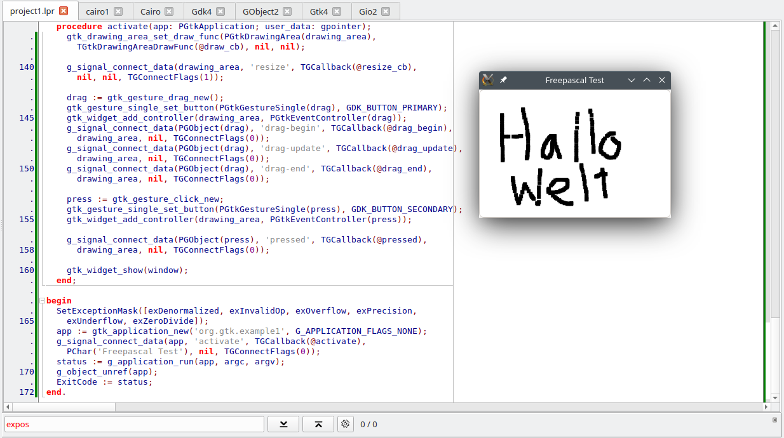This screenshot has width=784, height=438.
Task: Jump to previous search match arrow
Action: 318,424
